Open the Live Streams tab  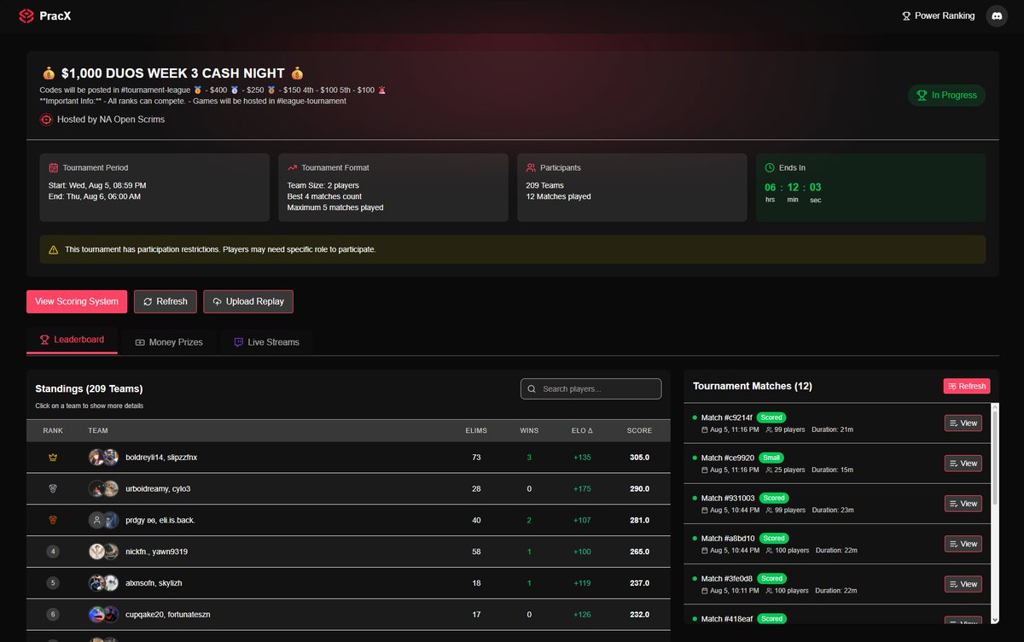click(x=266, y=342)
